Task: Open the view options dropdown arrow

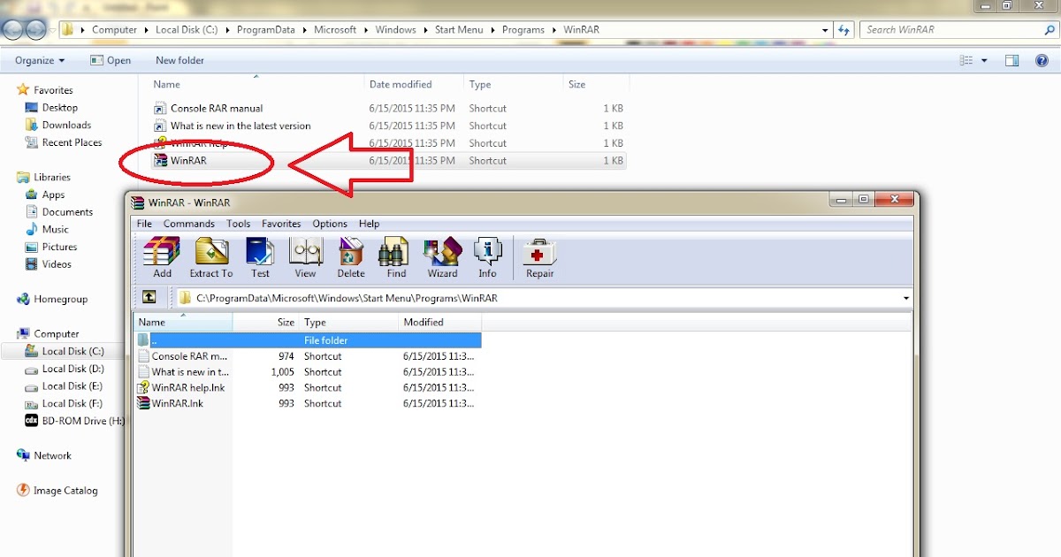Action: pos(986,60)
